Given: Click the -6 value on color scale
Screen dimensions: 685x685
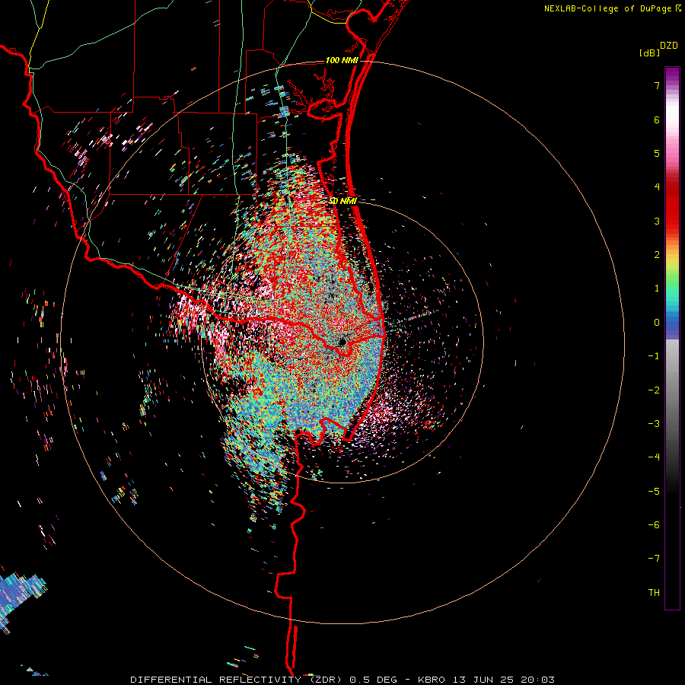Looking at the screenshot, I should coord(654,525).
